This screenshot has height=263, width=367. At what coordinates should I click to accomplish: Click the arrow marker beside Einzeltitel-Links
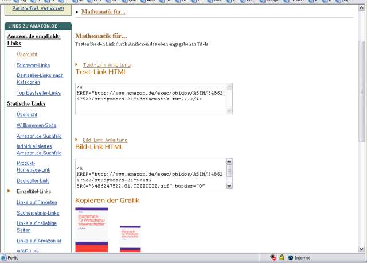pyautogui.click(x=9, y=191)
